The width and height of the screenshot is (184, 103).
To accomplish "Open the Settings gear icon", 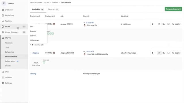I will pos(3,83).
